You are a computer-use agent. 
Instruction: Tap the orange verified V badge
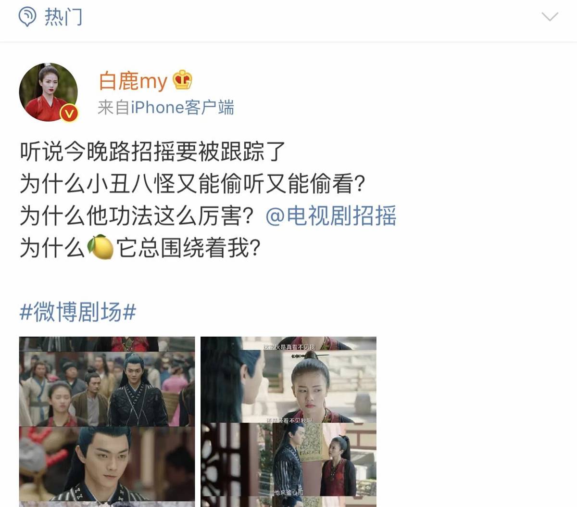(x=70, y=113)
